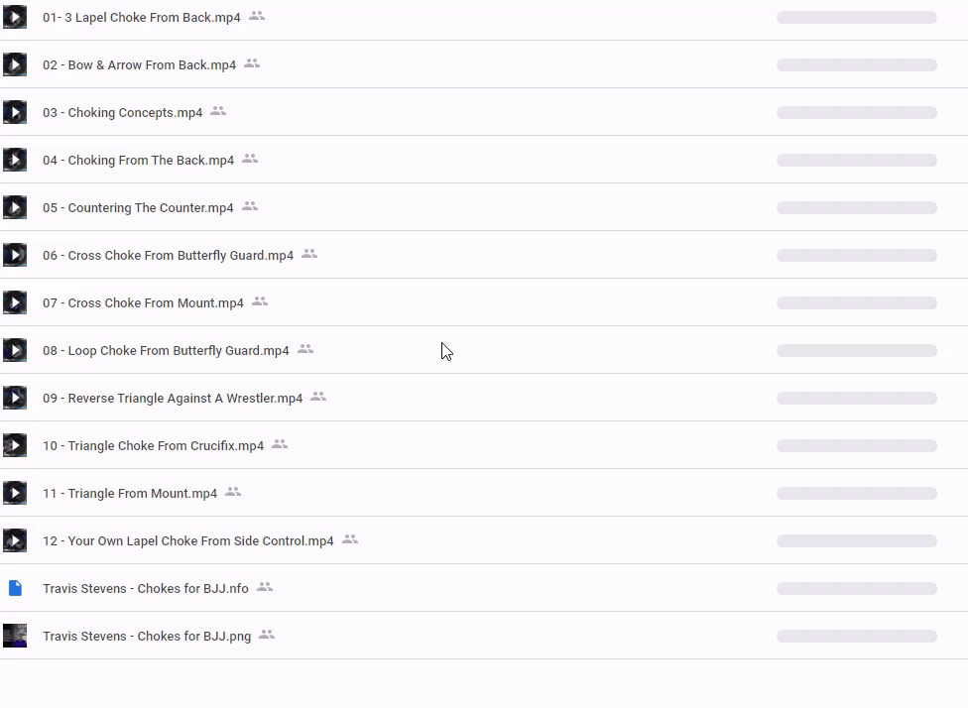Click video icon for 01- 3 Lapel Choke

coord(15,17)
